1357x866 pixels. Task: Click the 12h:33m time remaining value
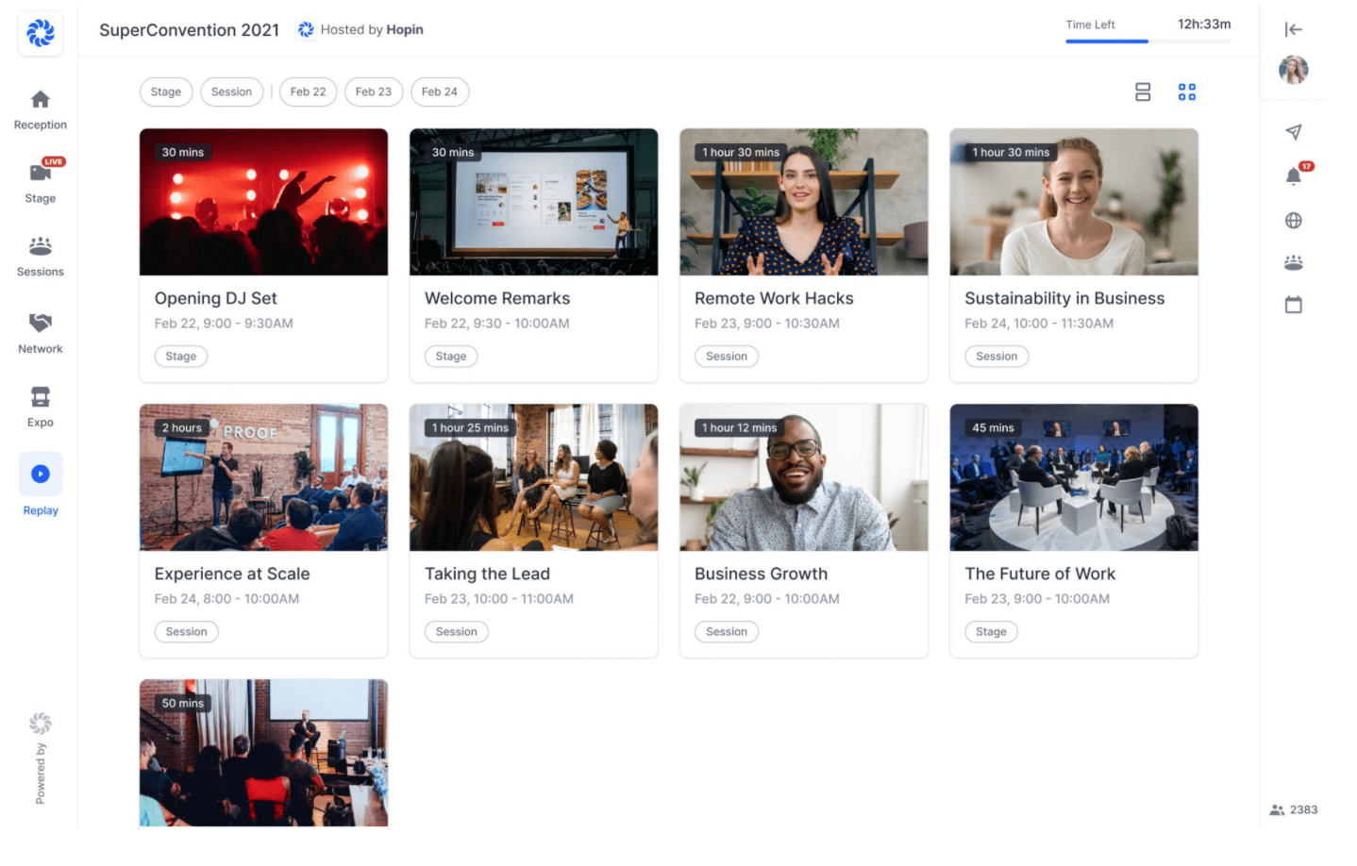1204,25
